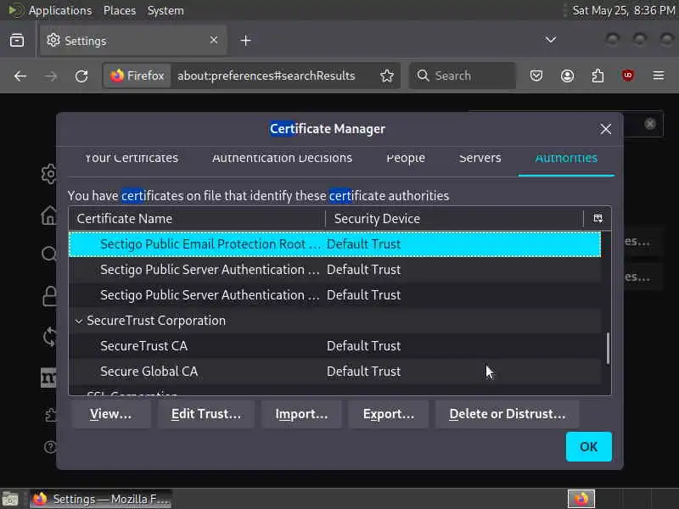Collapse the SecureTrust Corporation group
The width and height of the screenshot is (679, 509).
(79, 321)
